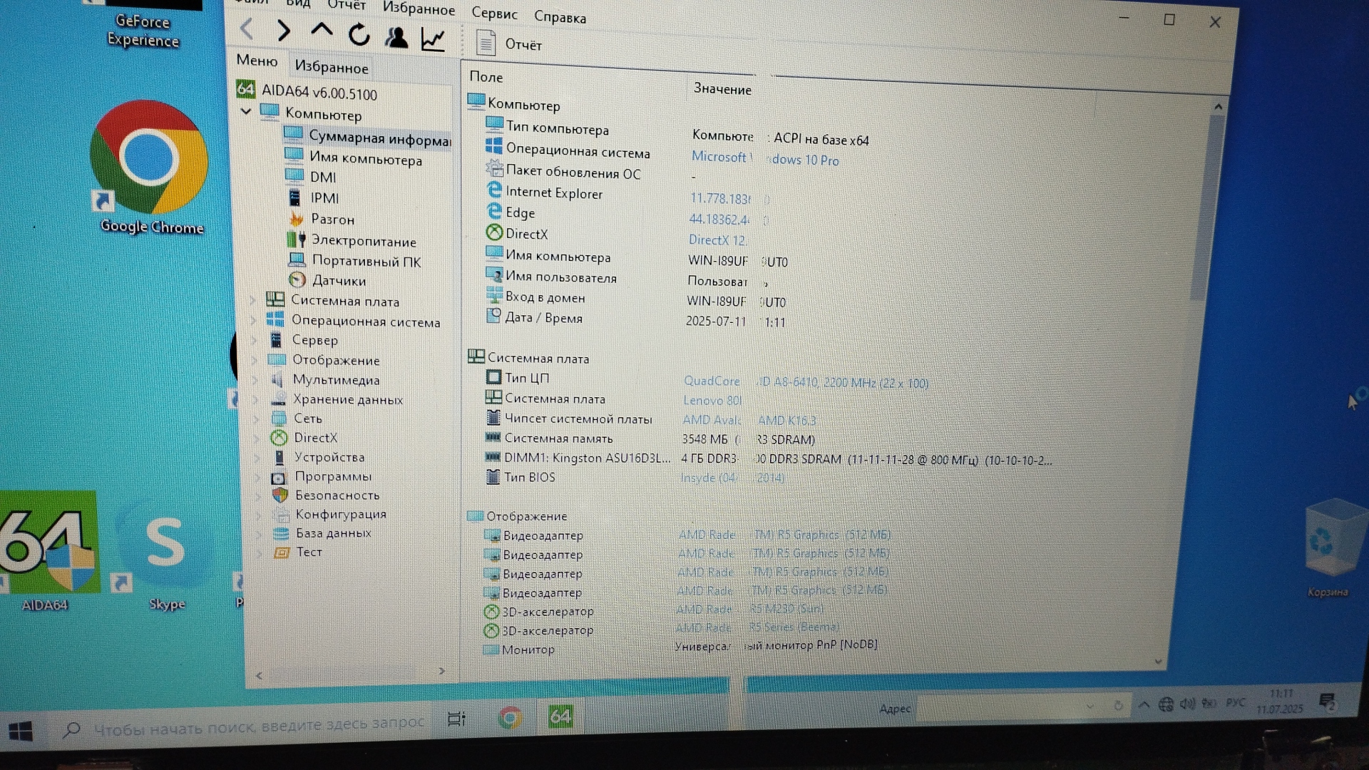Screen dimensions: 1369x770
Task: Switch to the Избранное tab
Action: point(332,68)
